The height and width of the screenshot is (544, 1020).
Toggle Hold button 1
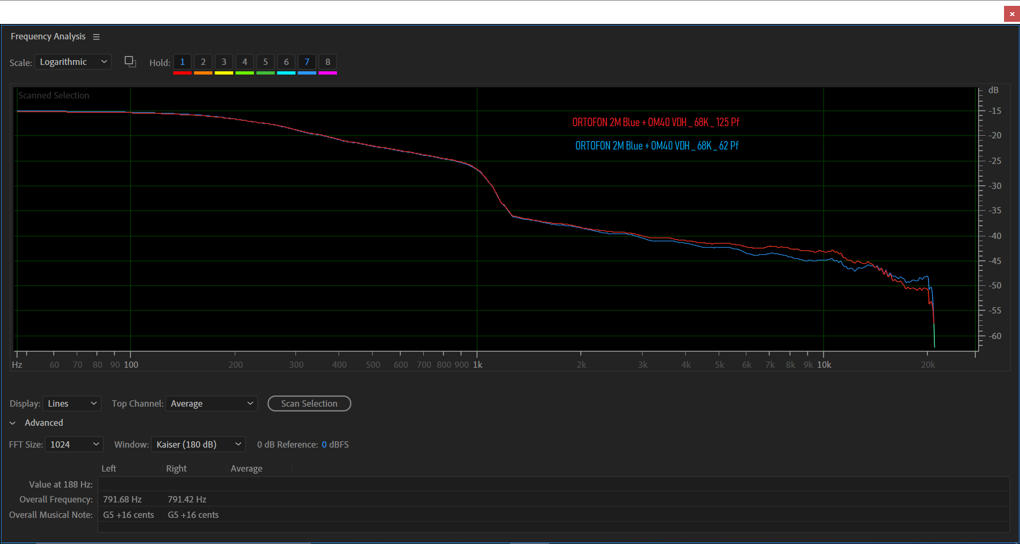[x=182, y=62]
